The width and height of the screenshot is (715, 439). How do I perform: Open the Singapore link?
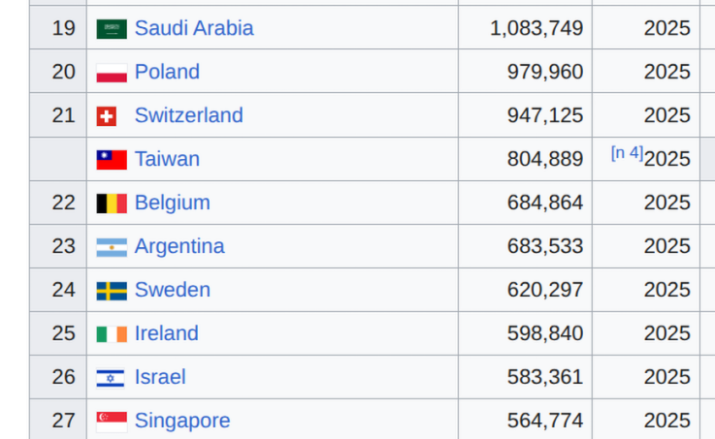tap(182, 421)
